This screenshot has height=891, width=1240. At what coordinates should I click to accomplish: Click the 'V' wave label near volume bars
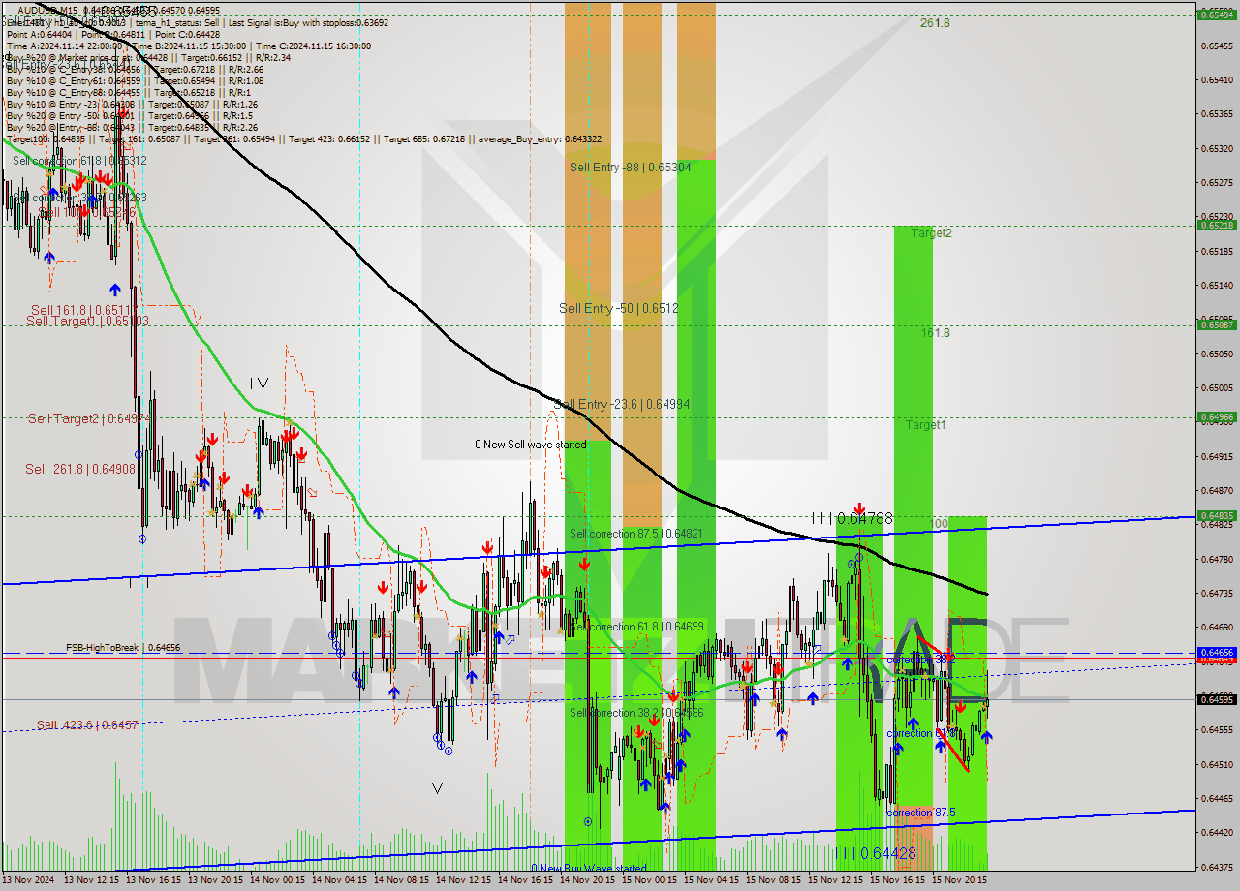pos(438,788)
